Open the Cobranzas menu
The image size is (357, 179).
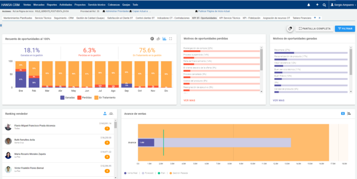(x=114, y=5)
